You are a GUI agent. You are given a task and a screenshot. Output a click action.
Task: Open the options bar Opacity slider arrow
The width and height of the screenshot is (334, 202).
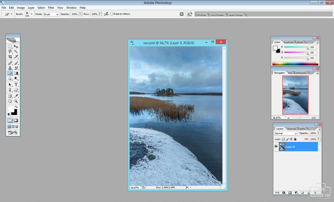click(x=80, y=14)
